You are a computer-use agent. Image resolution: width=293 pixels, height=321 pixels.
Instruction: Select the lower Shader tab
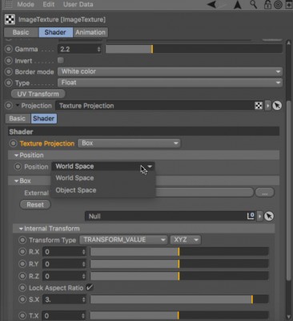pos(44,119)
